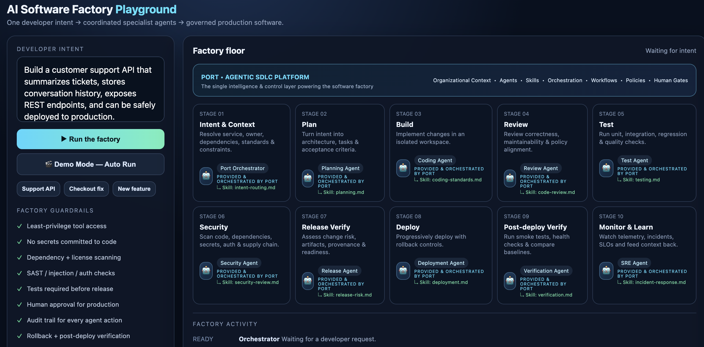Image resolution: width=704 pixels, height=347 pixels.
Task: Click Policies in the Port banner
Action: click(x=635, y=81)
